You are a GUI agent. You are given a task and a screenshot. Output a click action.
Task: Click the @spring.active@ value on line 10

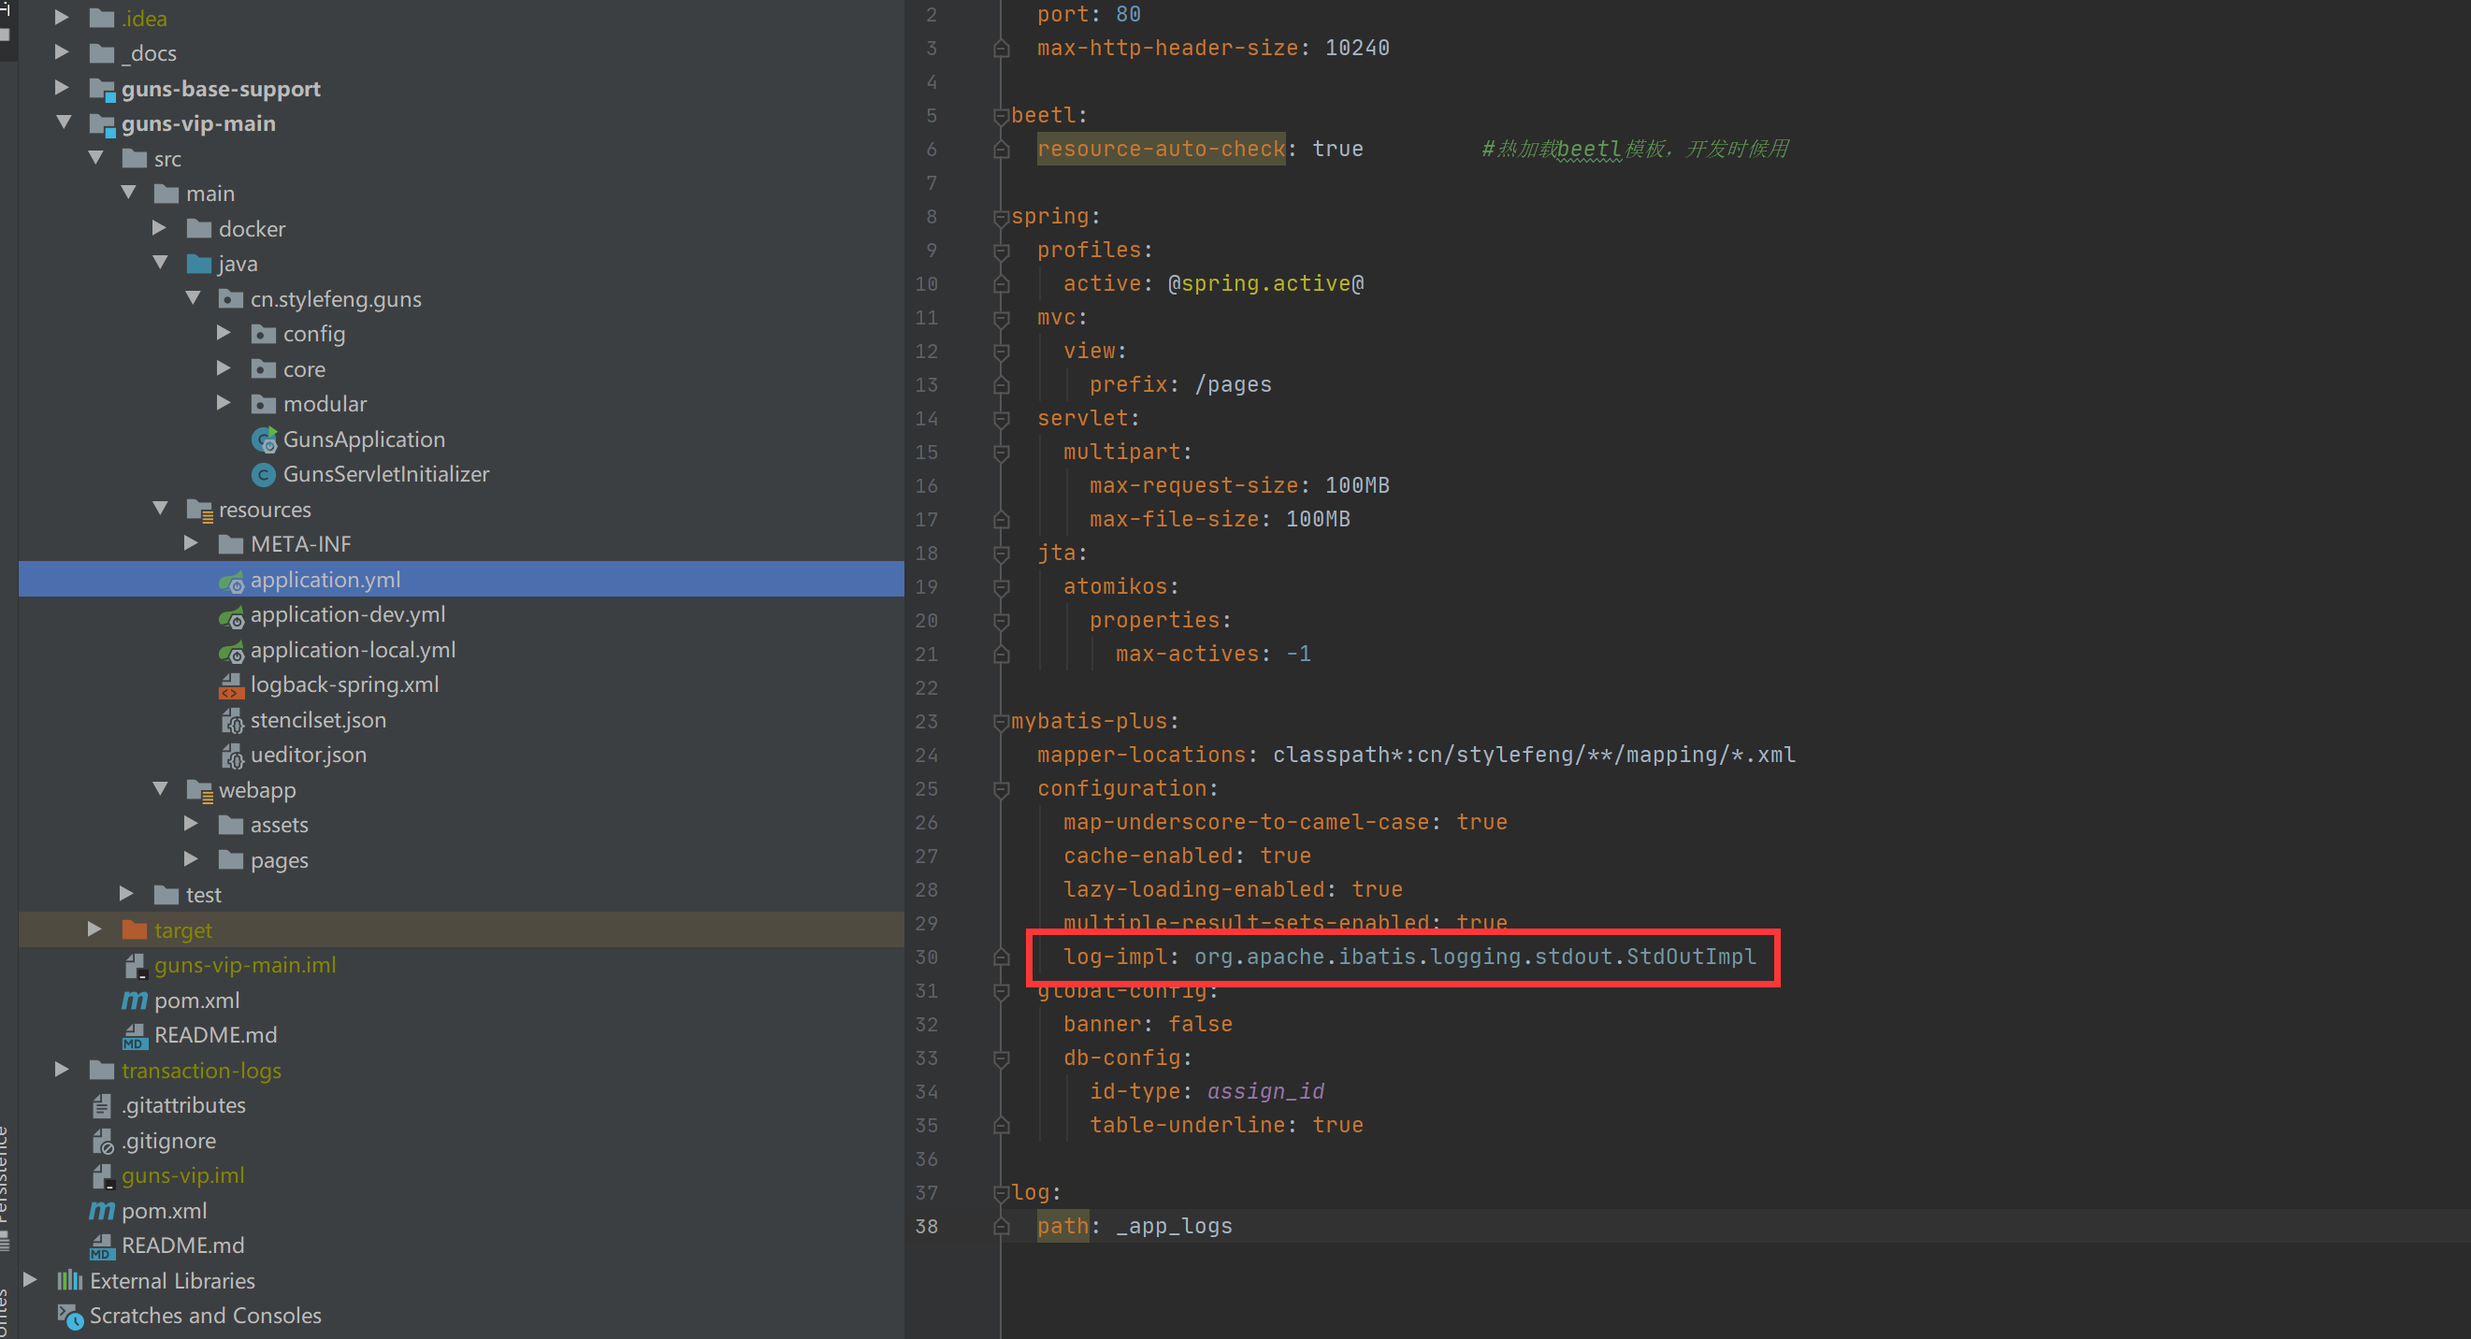coord(1265,284)
